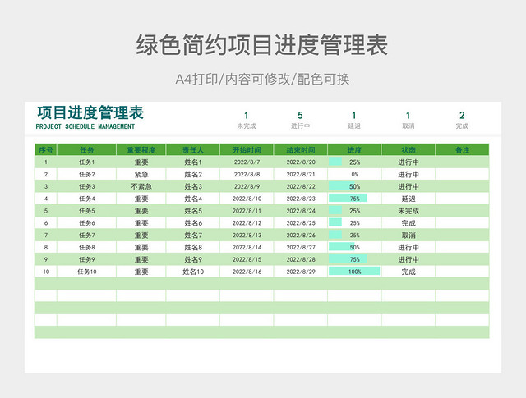The width and height of the screenshot is (526, 398).
Task: Select start date 2022/8/7
Action: click(247, 162)
